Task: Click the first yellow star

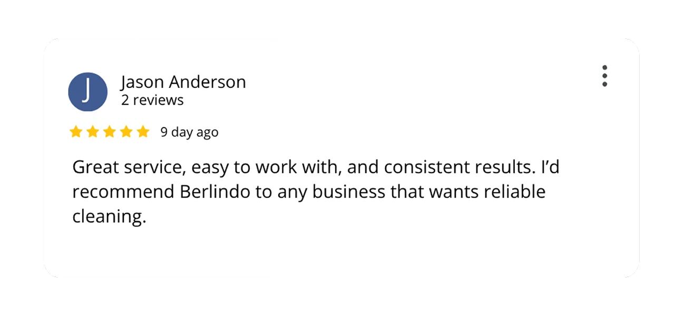Action: click(76, 132)
